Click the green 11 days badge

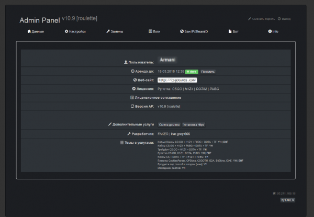click(x=192, y=71)
